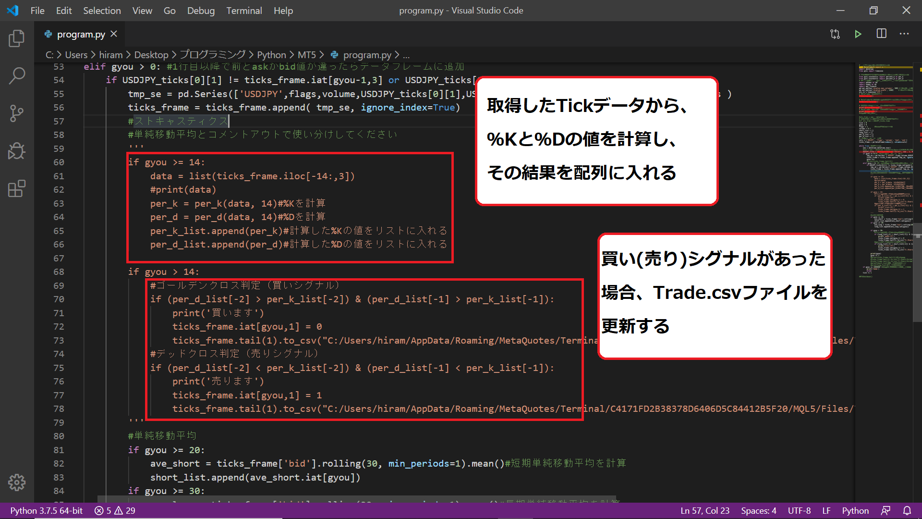Open the Terminal menu
Image resolution: width=922 pixels, height=519 pixels.
[244, 11]
